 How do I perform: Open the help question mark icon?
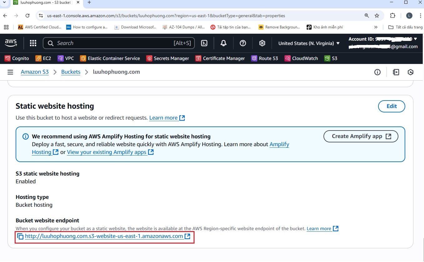pyautogui.click(x=243, y=43)
